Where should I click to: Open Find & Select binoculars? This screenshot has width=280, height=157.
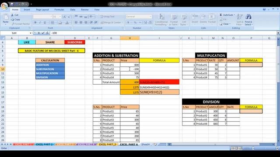click(x=248, y=20)
